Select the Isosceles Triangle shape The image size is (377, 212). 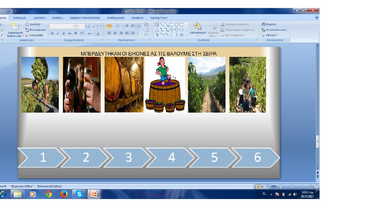(157, 30)
